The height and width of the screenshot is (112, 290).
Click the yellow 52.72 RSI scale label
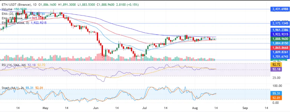pyautogui.click(x=276, y=65)
